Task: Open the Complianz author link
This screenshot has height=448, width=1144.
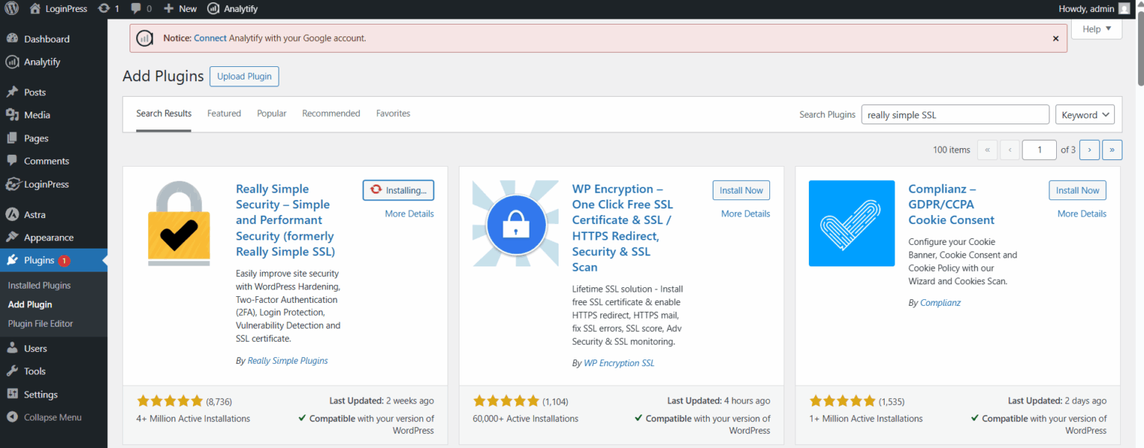Action: click(941, 303)
